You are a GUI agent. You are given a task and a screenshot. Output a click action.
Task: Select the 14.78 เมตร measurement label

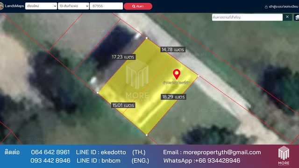[x=173, y=49]
